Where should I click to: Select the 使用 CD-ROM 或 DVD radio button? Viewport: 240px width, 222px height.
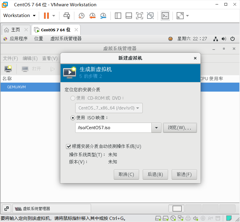(x=73, y=98)
